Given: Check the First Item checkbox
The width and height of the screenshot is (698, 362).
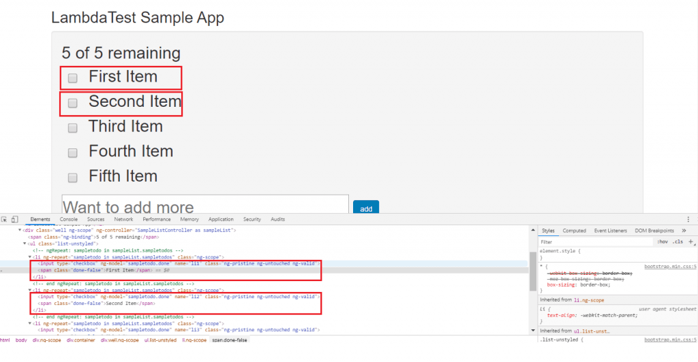Looking at the screenshot, I should tap(73, 78).
